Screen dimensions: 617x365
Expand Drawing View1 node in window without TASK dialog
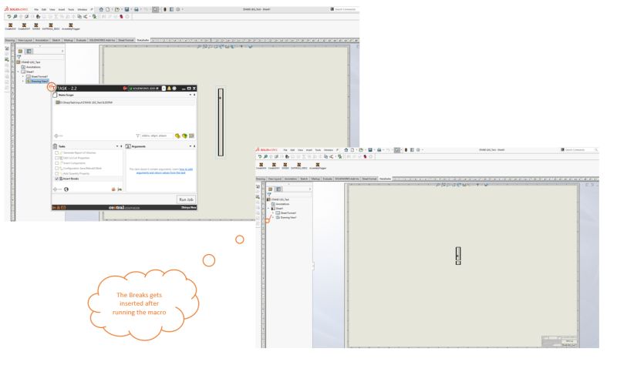coord(273,217)
